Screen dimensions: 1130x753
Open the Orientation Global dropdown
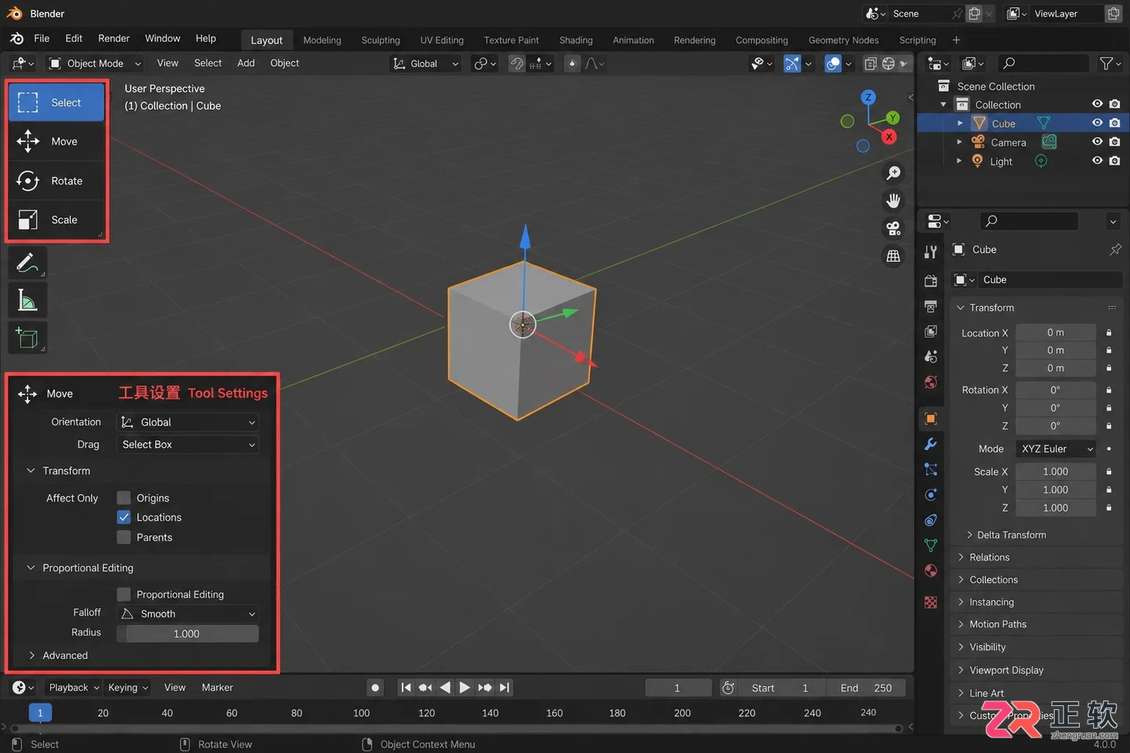(x=188, y=422)
